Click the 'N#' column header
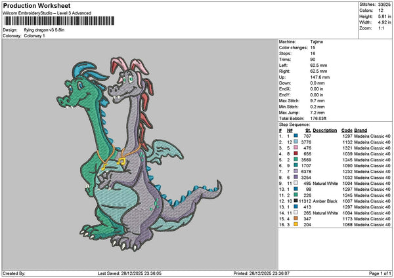 click(x=290, y=130)
